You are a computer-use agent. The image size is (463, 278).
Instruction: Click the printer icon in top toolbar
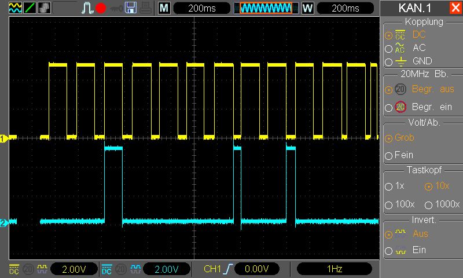(x=145, y=8)
